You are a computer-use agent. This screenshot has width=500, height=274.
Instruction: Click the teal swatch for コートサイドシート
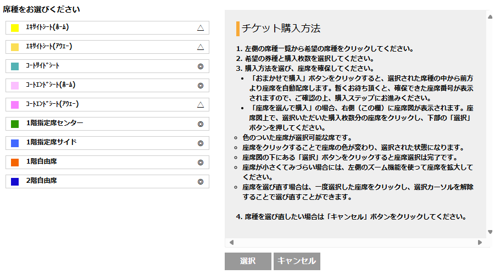pyautogui.click(x=15, y=66)
